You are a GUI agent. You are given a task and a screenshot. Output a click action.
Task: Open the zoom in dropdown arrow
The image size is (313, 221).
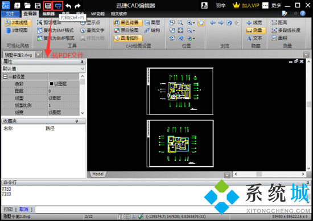[x=194, y=23]
